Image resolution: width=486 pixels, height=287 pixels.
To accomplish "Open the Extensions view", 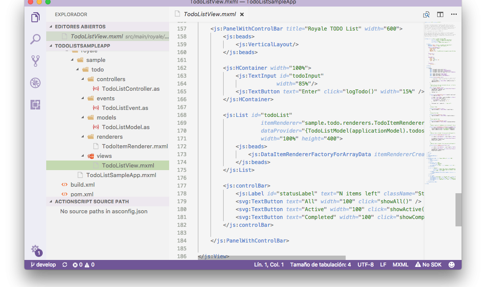I will coord(35,105).
